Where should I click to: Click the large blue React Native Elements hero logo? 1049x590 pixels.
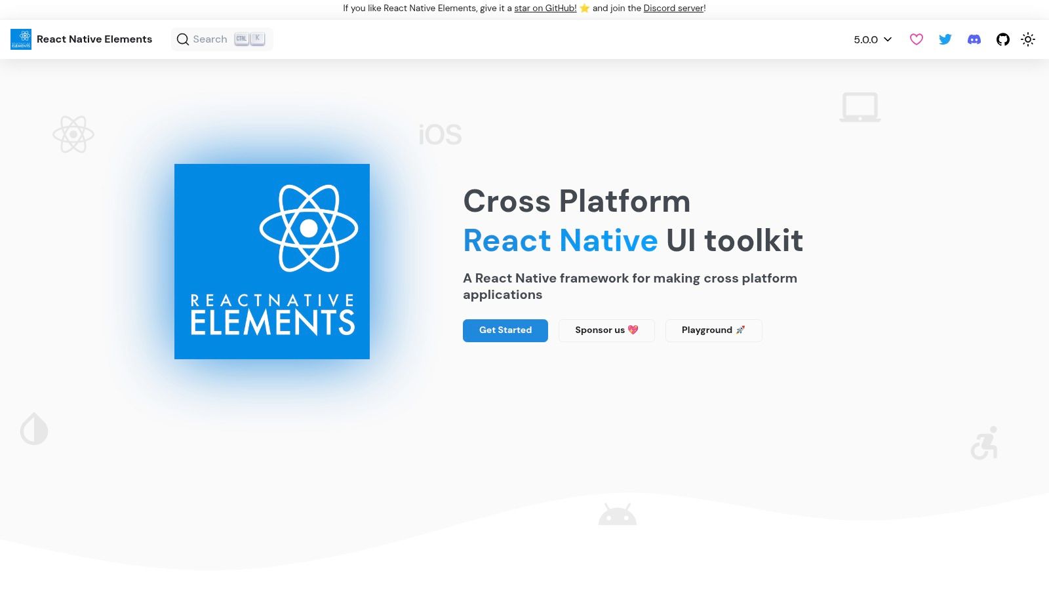pos(271,261)
